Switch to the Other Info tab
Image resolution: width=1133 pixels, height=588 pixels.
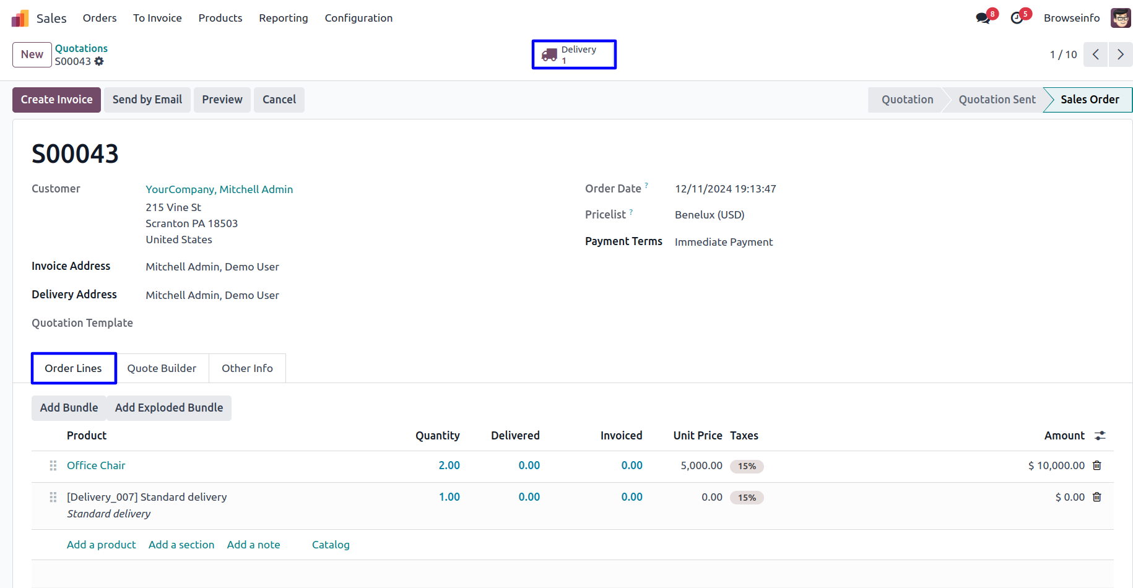(247, 368)
